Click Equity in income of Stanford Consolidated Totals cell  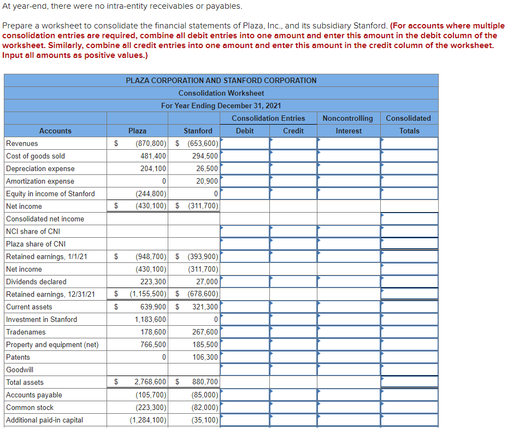(409, 194)
